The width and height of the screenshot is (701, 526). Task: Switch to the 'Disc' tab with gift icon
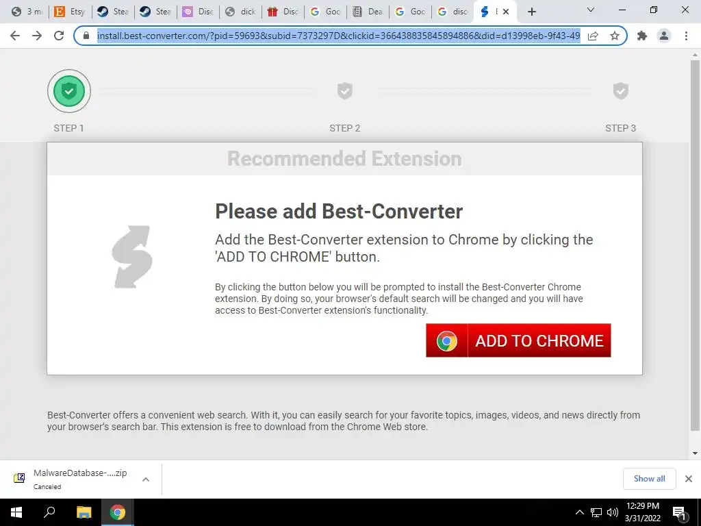click(x=283, y=12)
